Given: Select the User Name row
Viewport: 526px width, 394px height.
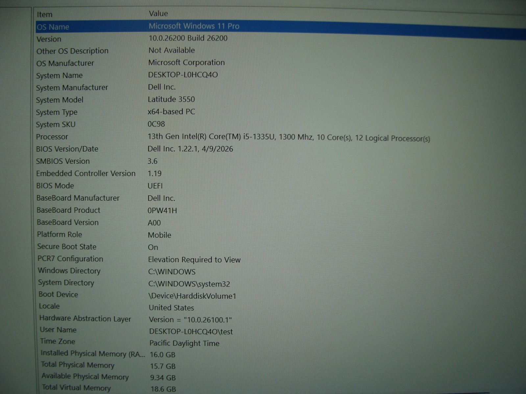Looking at the screenshot, I should 58,330.
